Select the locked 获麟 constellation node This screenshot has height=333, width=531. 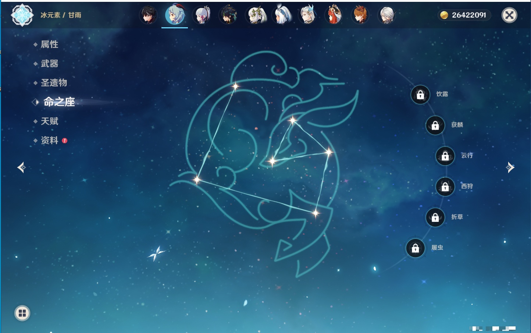(x=435, y=125)
